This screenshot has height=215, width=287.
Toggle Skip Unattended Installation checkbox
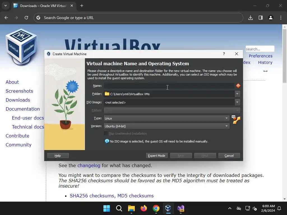coord(106,134)
